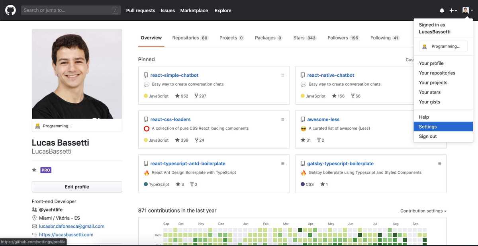Visit the https://lucasbassetti.com website link

pyautogui.click(x=66, y=234)
